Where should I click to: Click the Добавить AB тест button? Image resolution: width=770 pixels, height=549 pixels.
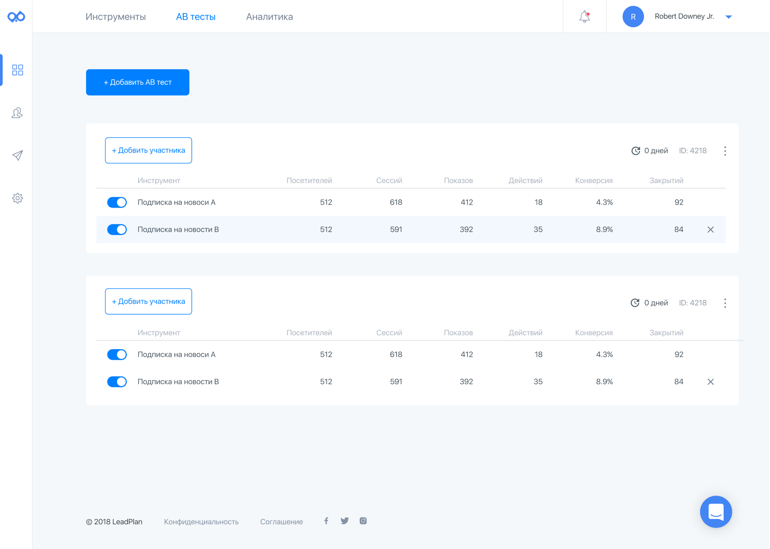point(138,82)
